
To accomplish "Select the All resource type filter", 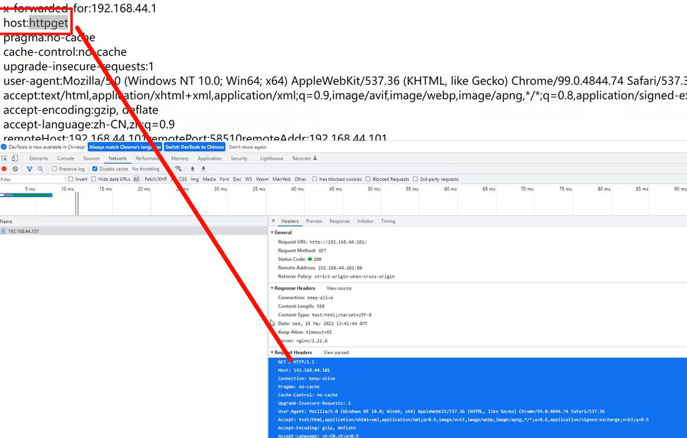I will click(136, 179).
